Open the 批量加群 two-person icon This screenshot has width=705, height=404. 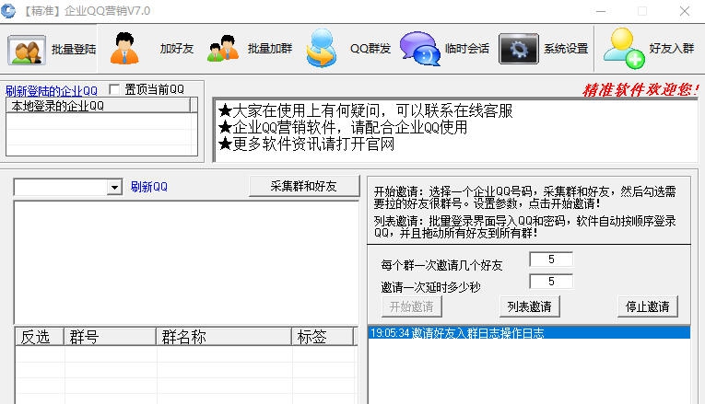pyautogui.click(x=223, y=49)
